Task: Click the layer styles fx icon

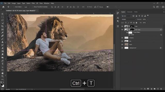Action: 145,89
